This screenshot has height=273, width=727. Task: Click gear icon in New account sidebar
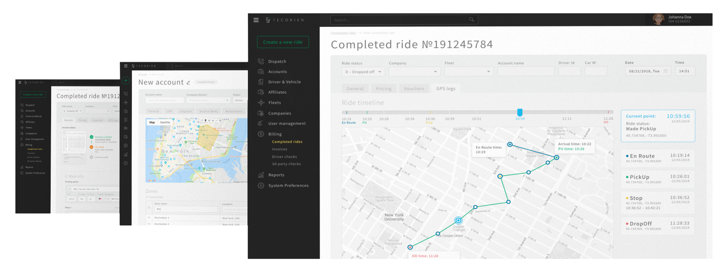coord(126,163)
